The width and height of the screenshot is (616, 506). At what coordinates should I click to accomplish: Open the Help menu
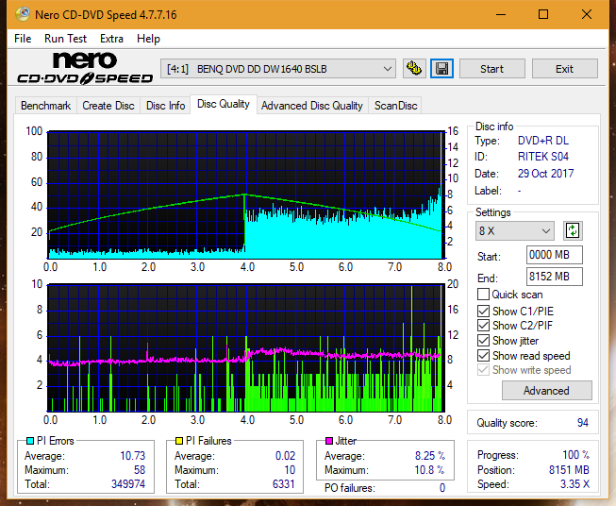coord(148,39)
